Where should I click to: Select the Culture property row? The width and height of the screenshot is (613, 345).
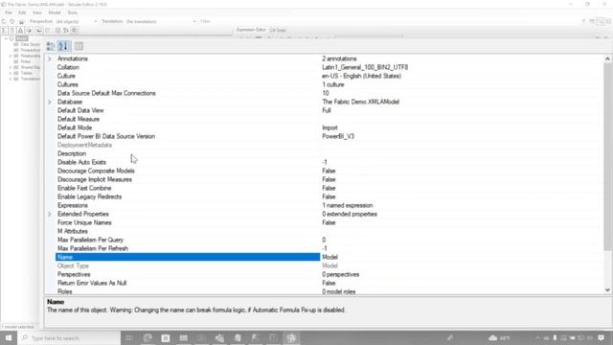coord(188,76)
